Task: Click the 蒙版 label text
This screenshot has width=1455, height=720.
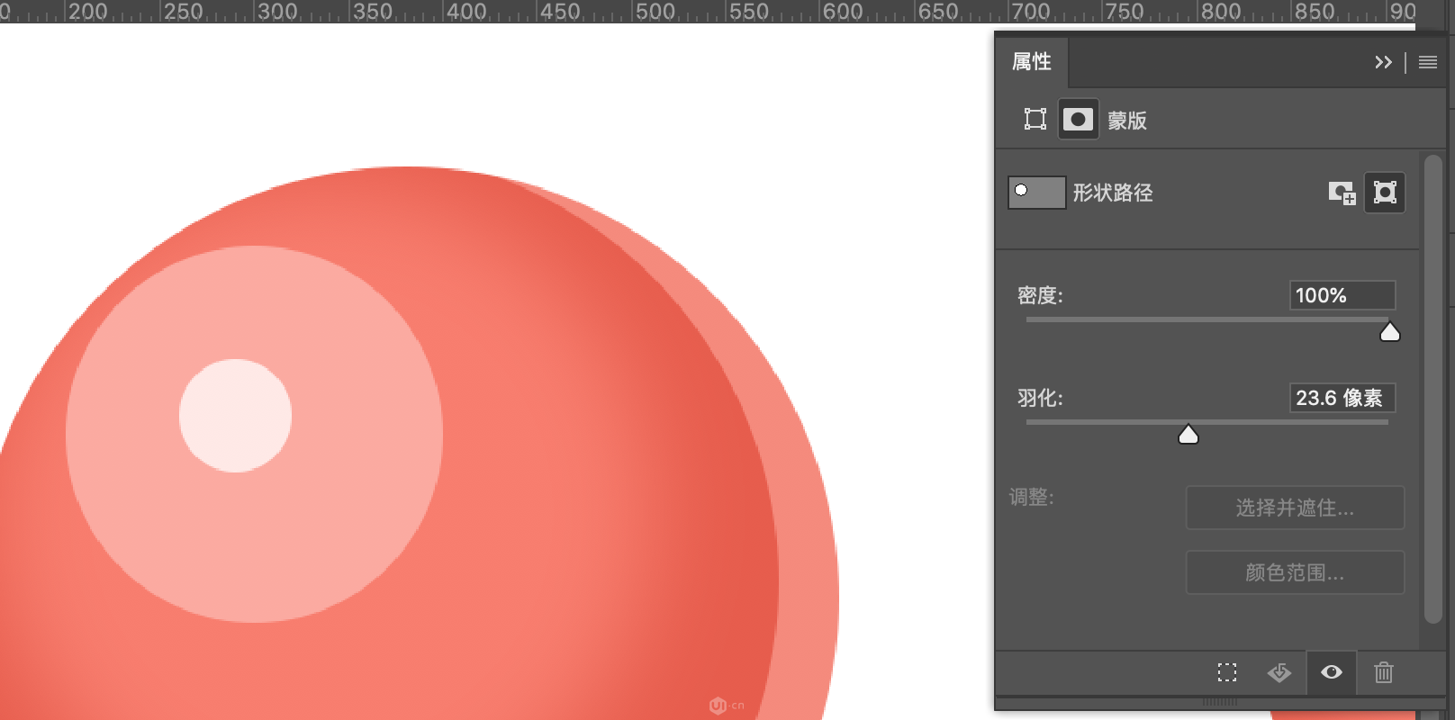Action: click(1127, 120)
